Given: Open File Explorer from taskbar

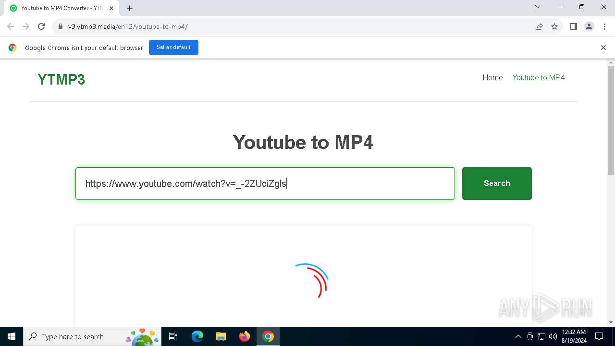Looking at the screenshot, I should click(221, 336).
